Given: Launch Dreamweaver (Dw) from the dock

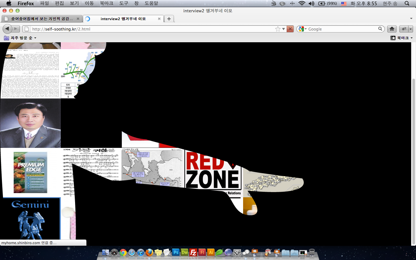Looking at the screenshot, I should click(x=185, y=253).
